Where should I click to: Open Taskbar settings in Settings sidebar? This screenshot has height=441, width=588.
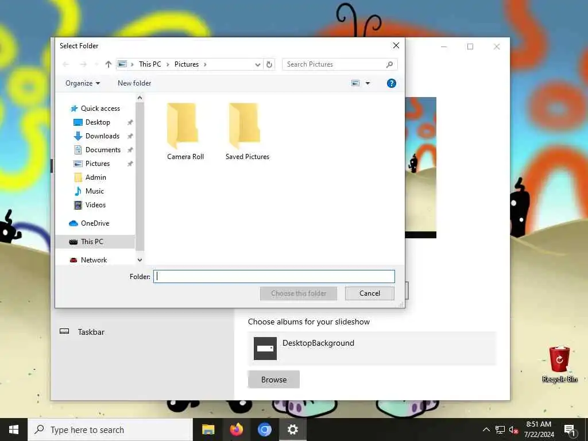[91, 332]
